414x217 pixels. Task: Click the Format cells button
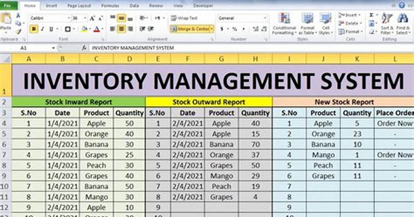pyautogui.click(x=351, y=32)
